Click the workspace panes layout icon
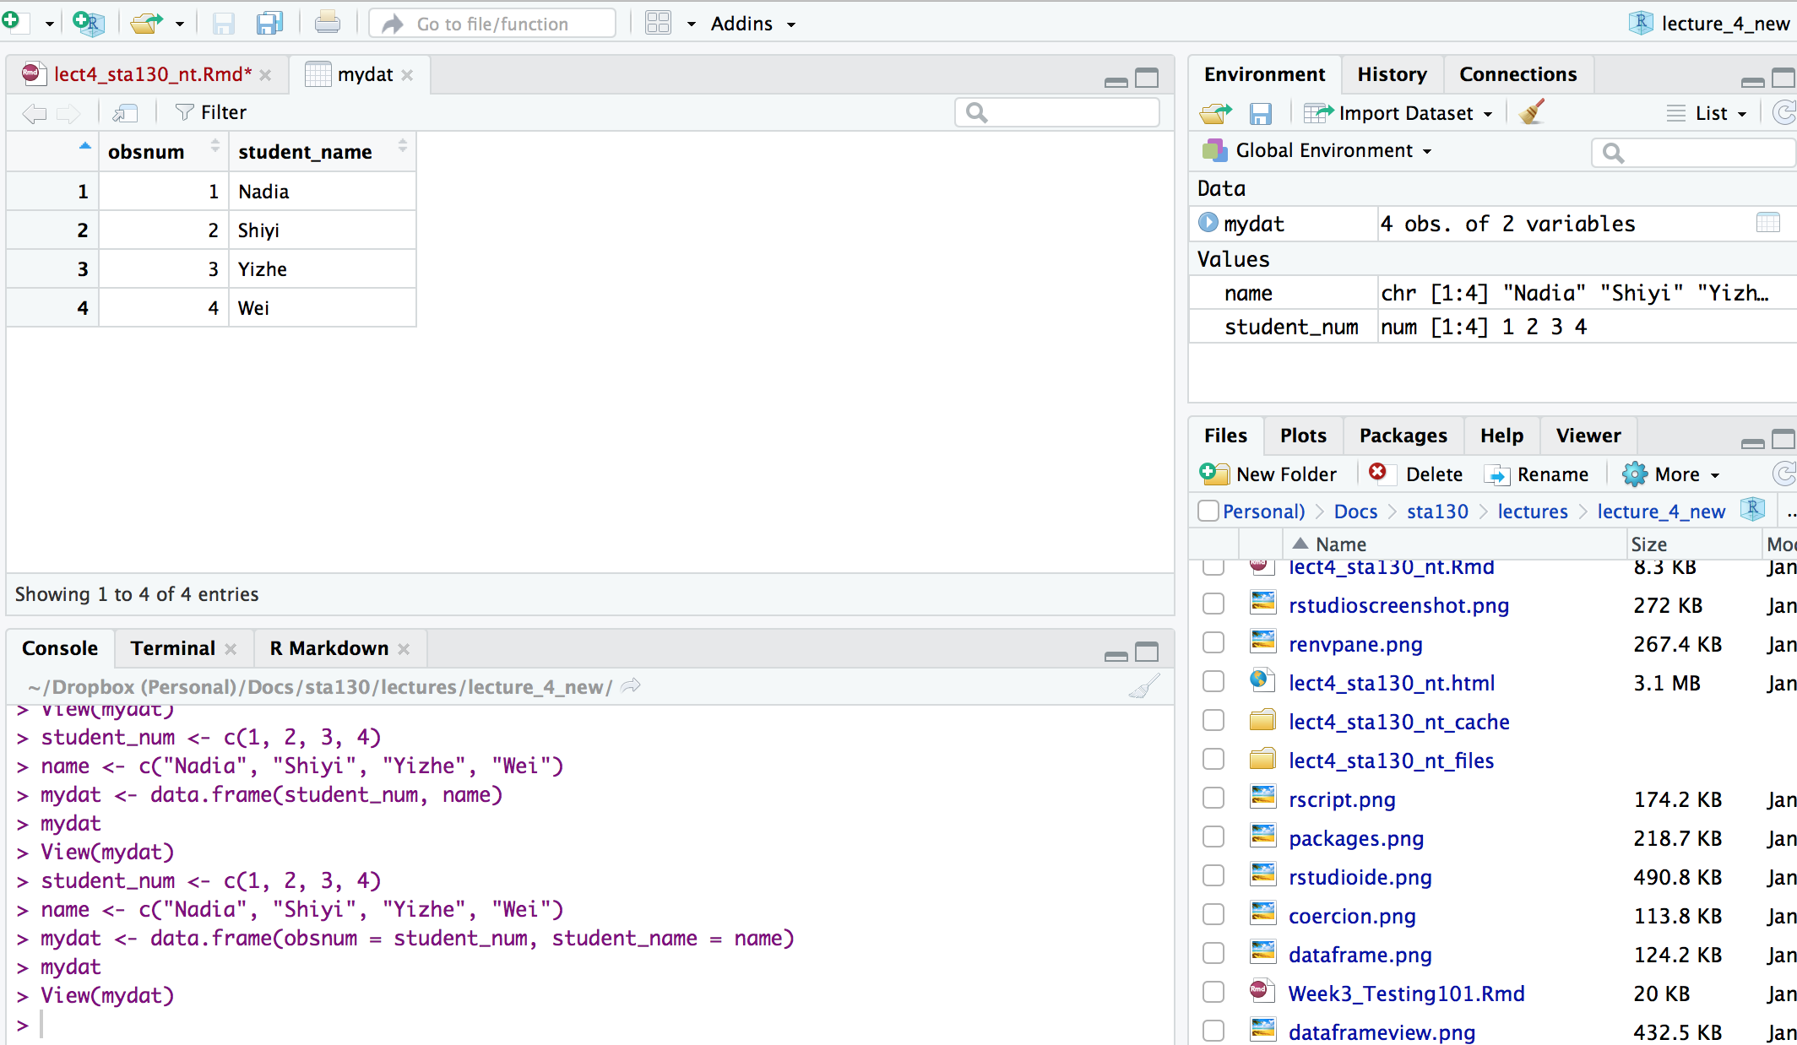The image size is (1797, 1045). point(658,23)
